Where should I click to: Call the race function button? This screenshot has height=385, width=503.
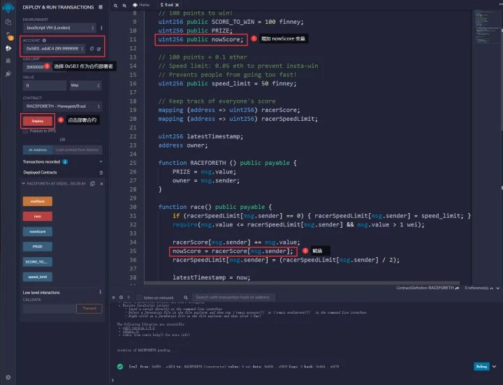(x=38, y=217)
